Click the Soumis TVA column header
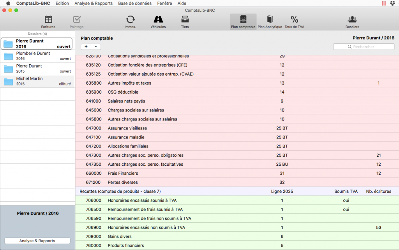The width and height of the screenshot is (399, 250). pos(346,191)
